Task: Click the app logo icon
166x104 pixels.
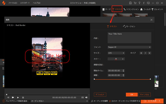Action: (x=4, y=3)
